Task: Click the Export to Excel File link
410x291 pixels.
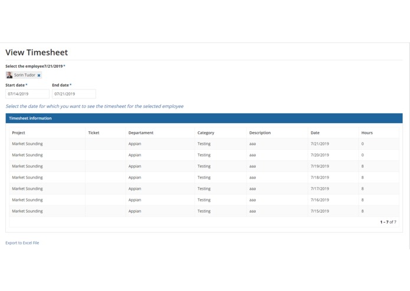Action: tap(22, 243)
